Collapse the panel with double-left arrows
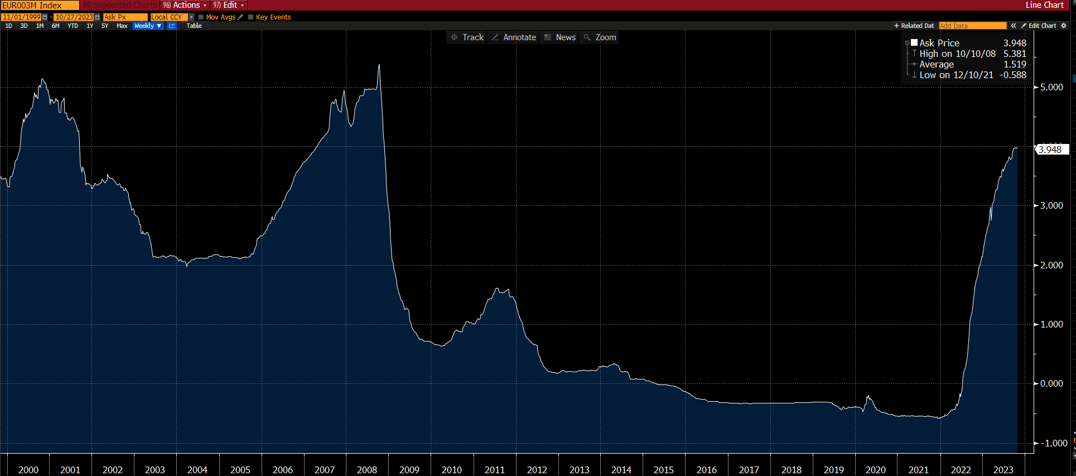 tap(1014, 26)
